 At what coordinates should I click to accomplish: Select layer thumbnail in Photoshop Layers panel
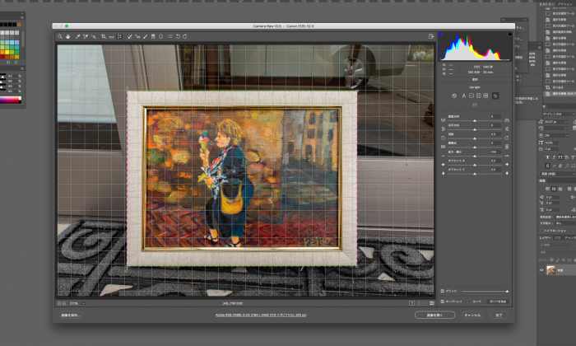point(550,270)
